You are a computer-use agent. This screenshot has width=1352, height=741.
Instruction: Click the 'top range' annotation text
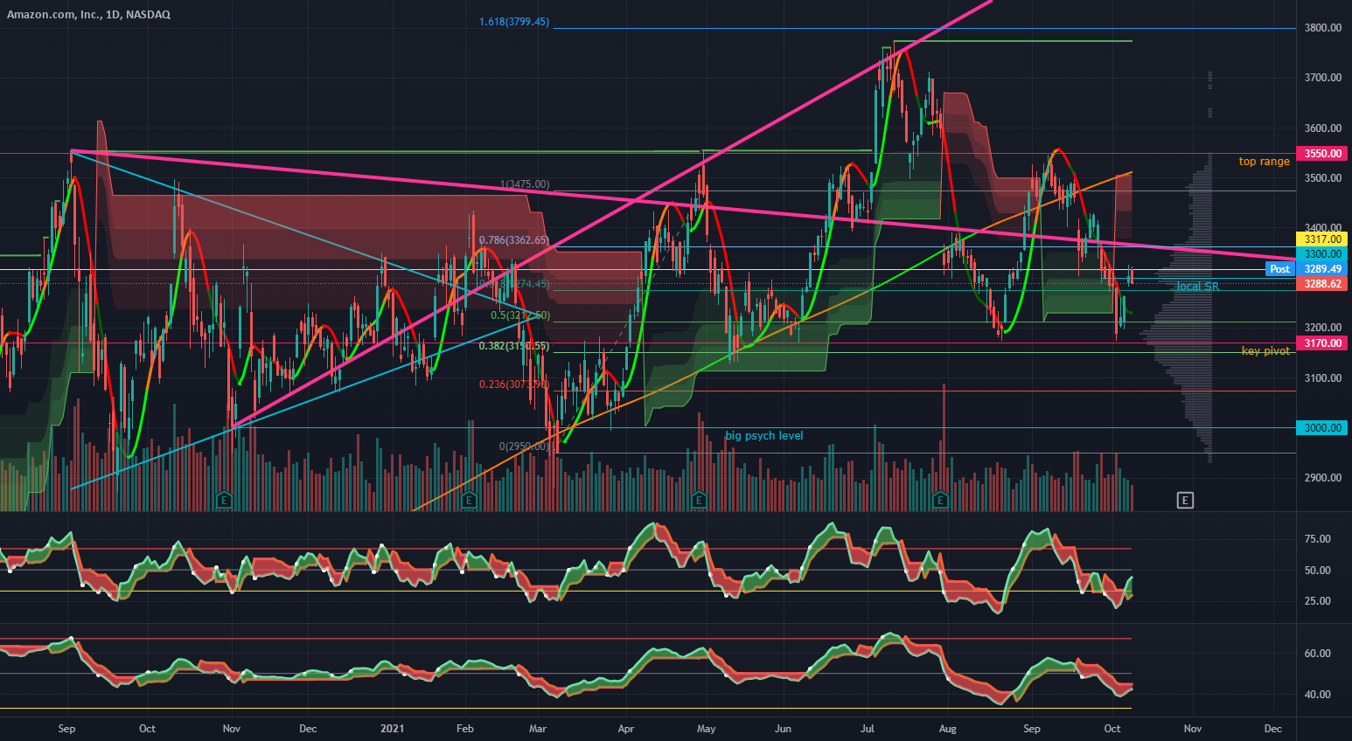coord(1264,162)
